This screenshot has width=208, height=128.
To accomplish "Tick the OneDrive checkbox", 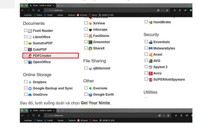I will click(25, 94).
